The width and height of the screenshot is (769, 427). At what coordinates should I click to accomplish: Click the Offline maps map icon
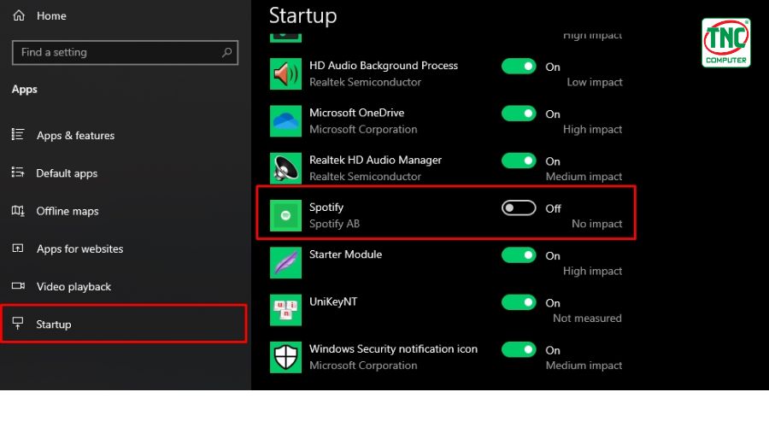point(18,211)
